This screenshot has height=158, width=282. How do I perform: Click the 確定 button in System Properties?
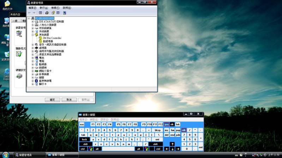pyautogui.click(x=52, y=100)
